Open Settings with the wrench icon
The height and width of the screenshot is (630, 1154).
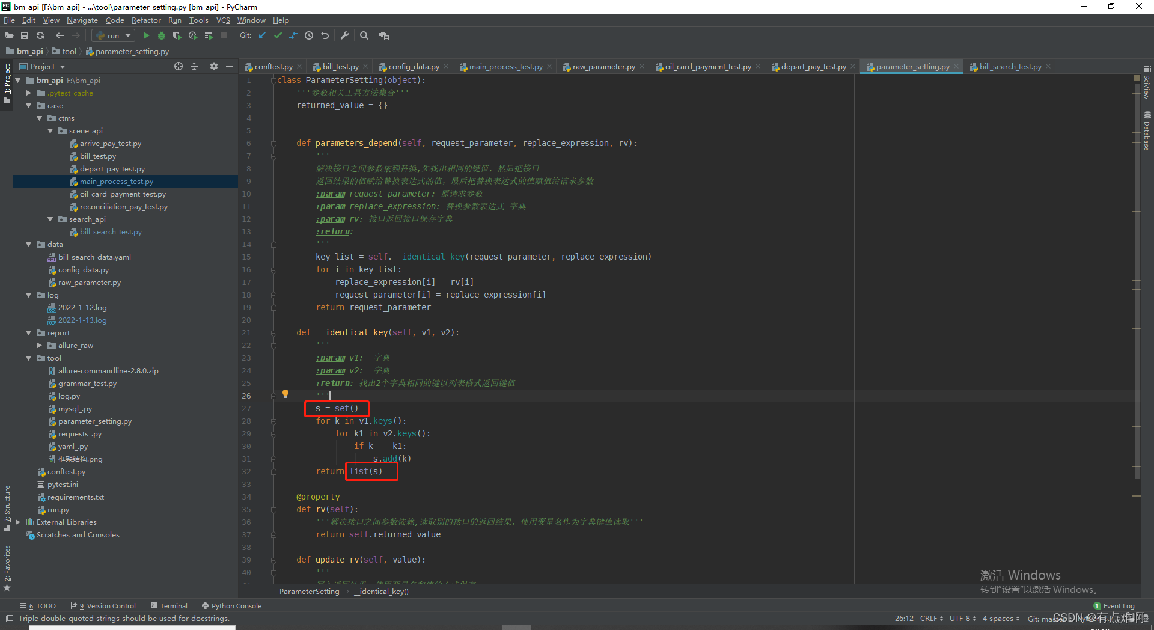pyautogui.click(x=344, y=35)
